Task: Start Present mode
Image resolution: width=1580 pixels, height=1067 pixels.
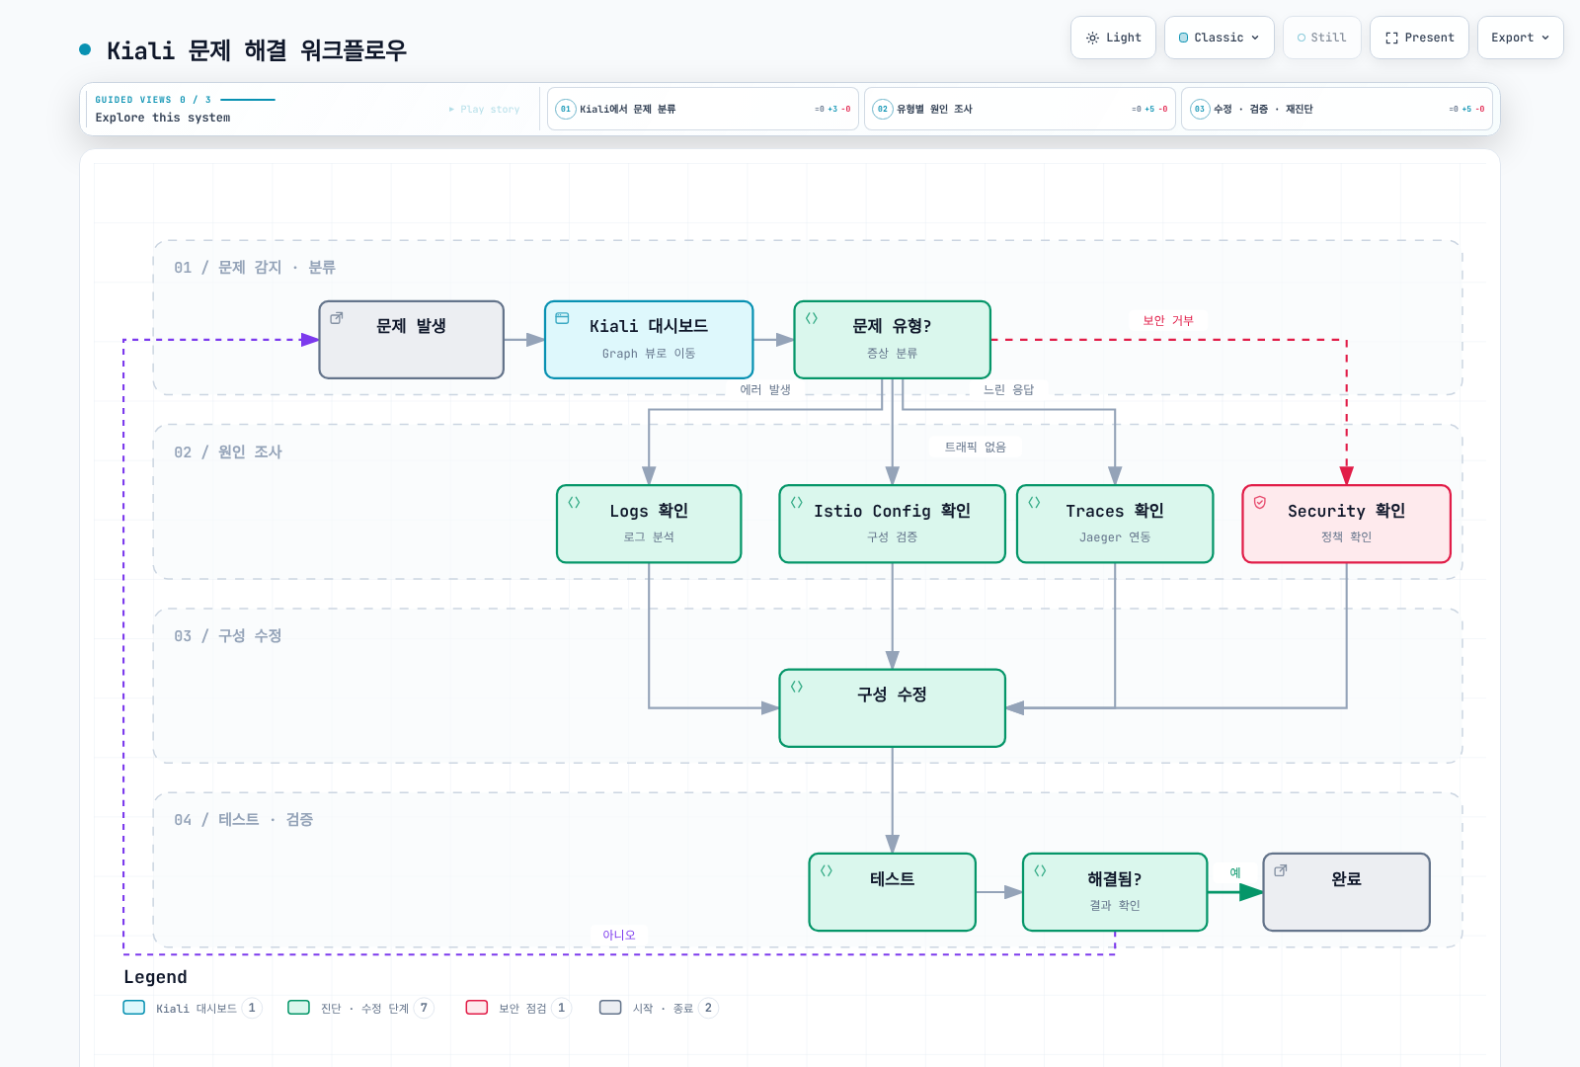Action: coord(1419,38)
